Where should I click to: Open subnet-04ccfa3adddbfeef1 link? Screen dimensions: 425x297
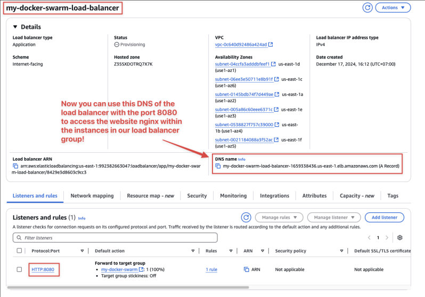coord(242,64)
